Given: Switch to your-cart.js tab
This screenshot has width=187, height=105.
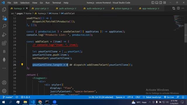Looking at the screenshot, I should 41,8.
